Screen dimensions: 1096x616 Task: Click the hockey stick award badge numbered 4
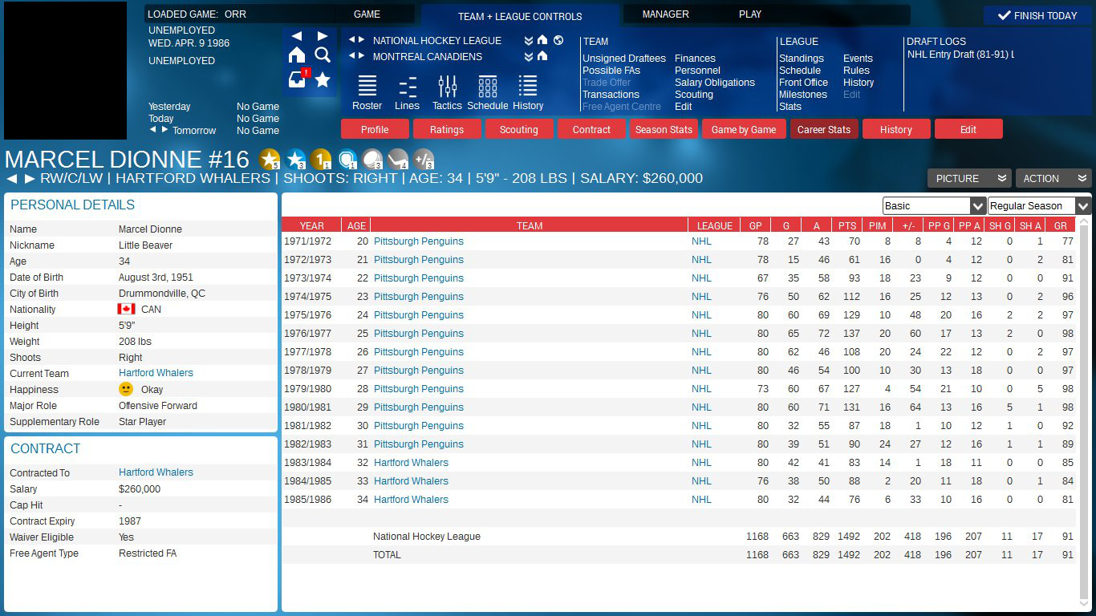point(398,159)
